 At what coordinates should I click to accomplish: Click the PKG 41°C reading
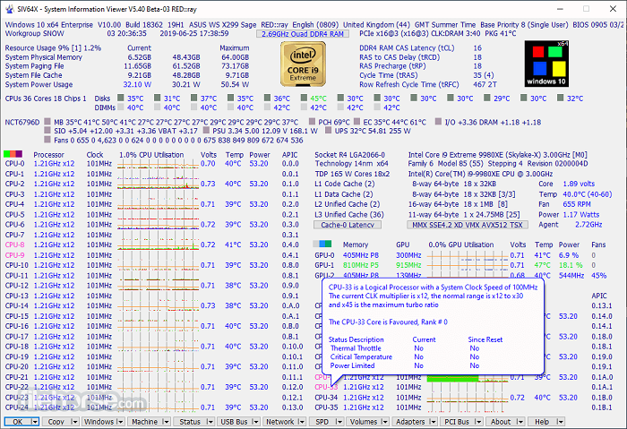[502, 33]
